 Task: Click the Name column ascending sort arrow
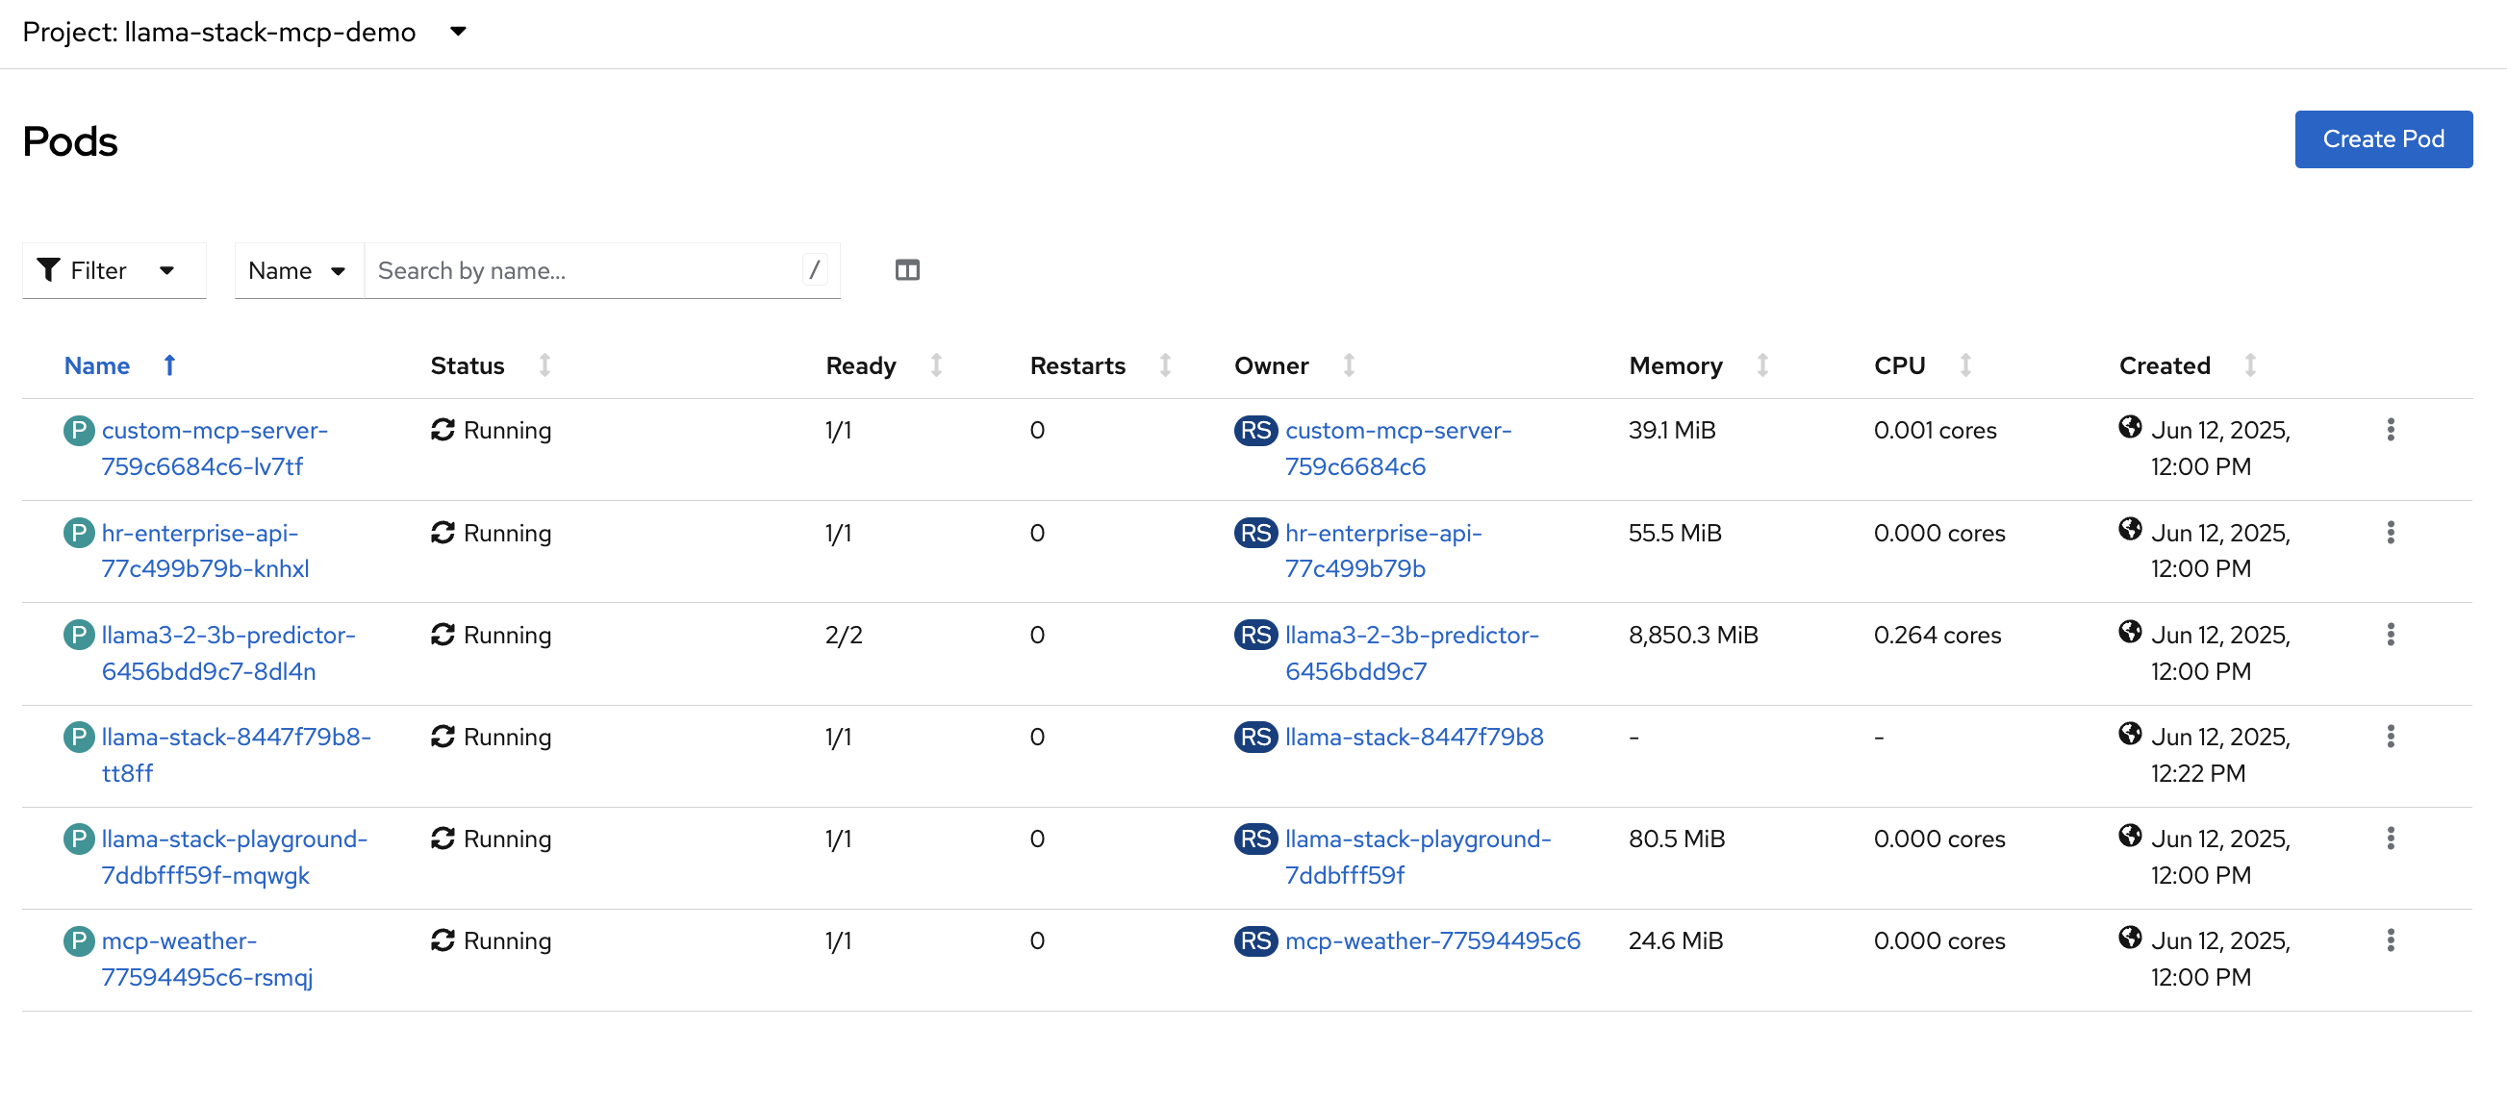(x=169, y=365)
